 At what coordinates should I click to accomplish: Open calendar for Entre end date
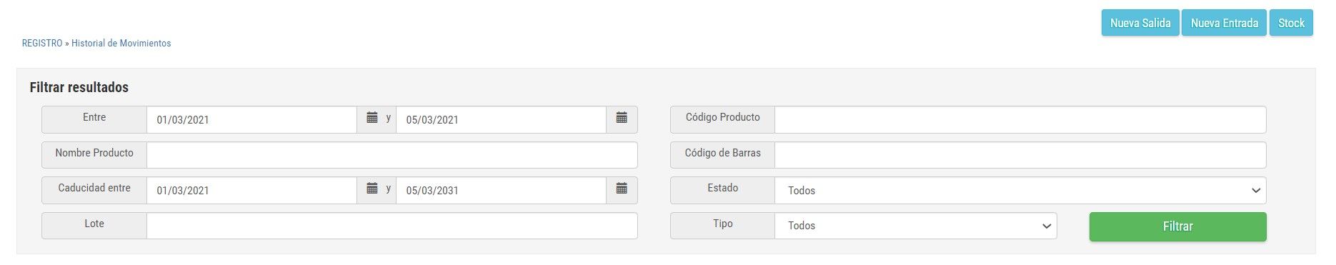pyautogui.click(x=622, y=119)
